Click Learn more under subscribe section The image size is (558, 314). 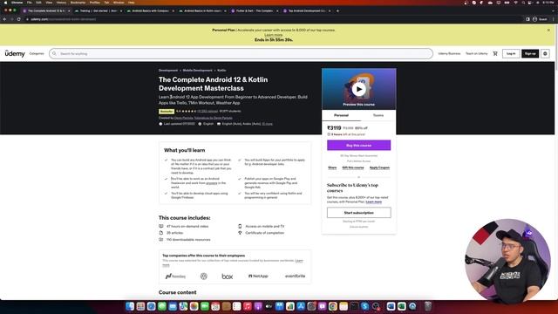(x=374, y=201)
